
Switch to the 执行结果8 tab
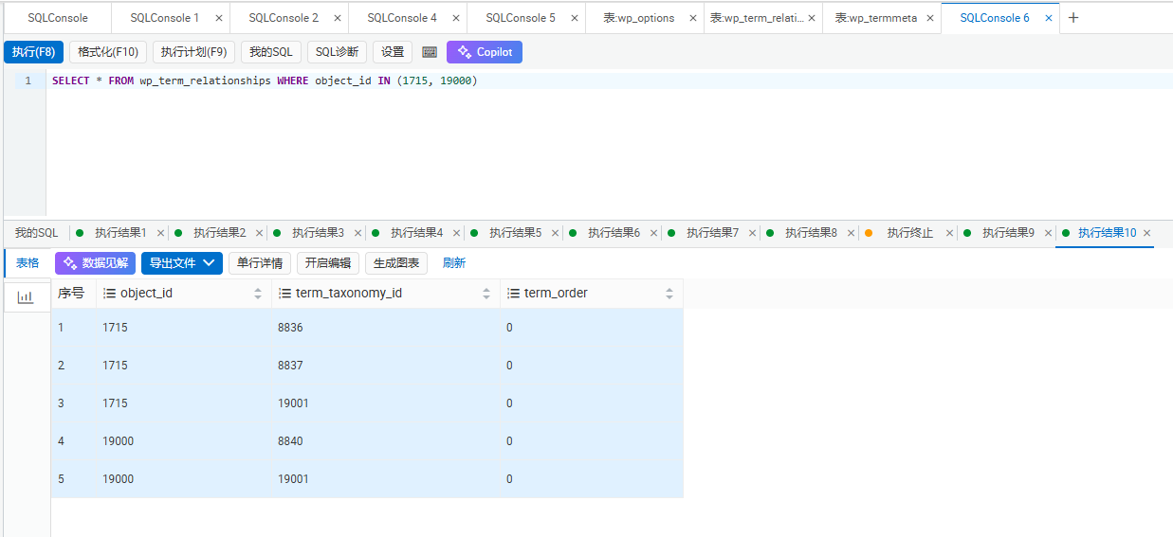(x=811, y=233)
